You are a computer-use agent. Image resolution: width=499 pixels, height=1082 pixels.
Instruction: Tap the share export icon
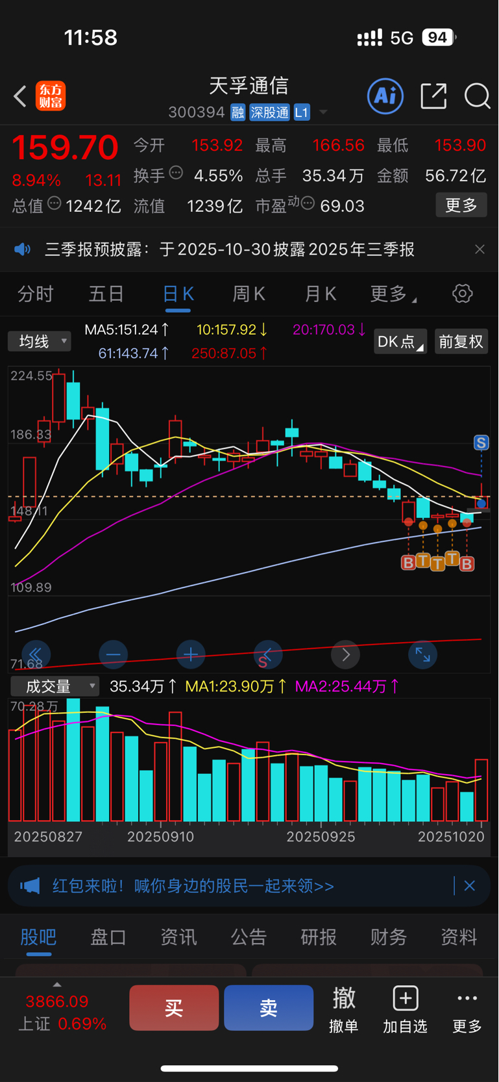[433, 96]
